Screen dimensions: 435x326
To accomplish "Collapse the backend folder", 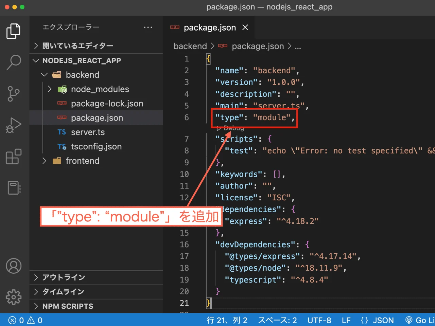I will (83, 74).
